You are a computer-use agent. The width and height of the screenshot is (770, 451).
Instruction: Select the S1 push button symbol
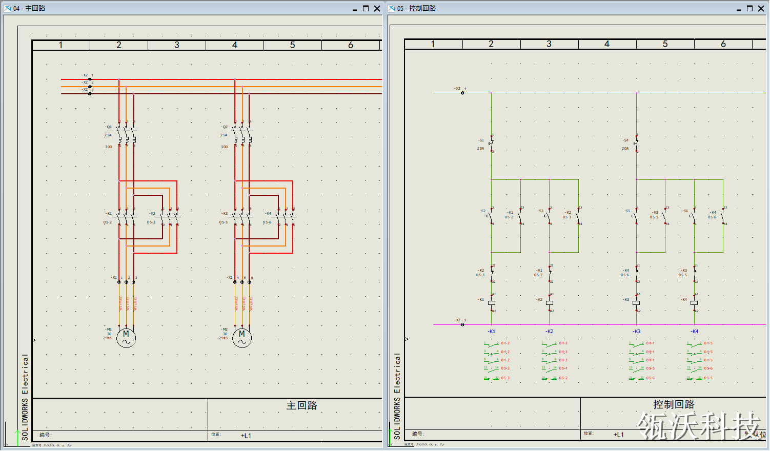491,144
